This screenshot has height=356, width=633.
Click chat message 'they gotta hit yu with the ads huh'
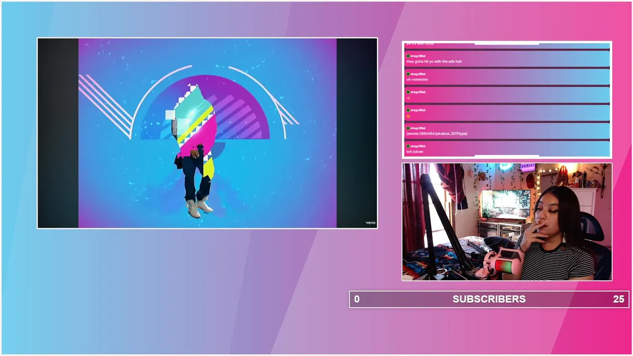434,61
